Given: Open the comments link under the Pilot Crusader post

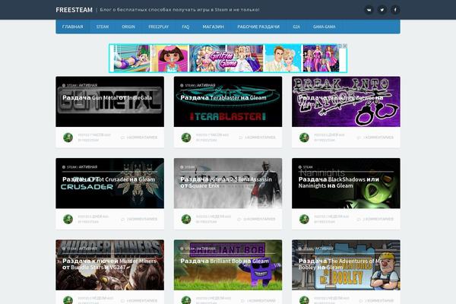Looking at the screenshot, I should pyautogui.click(x=139, y=219).
